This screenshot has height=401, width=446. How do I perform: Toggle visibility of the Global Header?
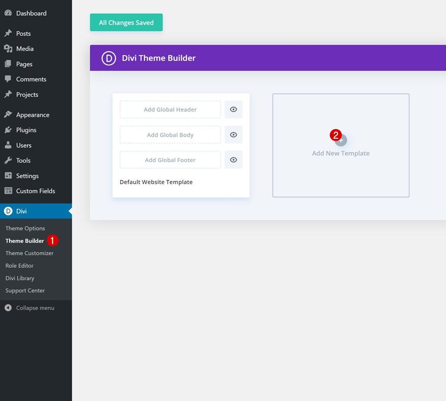tap(234, 109)
